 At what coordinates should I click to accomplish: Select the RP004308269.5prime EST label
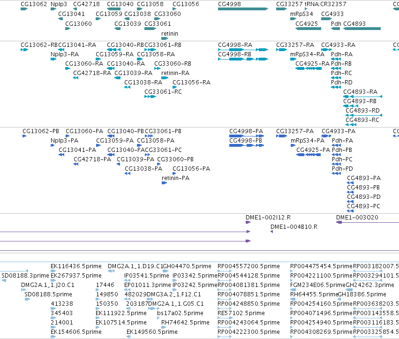click(x=321, y=332)
